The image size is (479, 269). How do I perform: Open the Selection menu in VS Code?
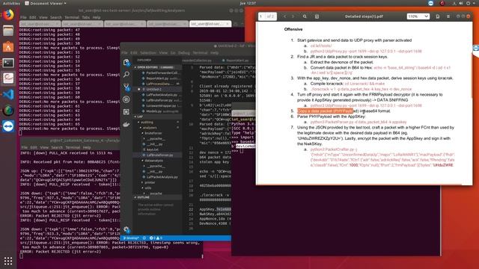(x=148, y=53)
